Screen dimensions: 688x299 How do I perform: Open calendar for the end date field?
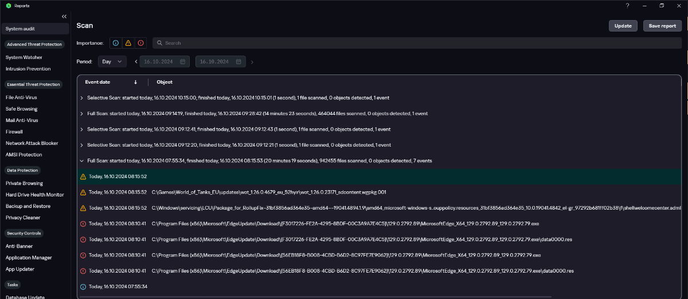click(239, 61)
